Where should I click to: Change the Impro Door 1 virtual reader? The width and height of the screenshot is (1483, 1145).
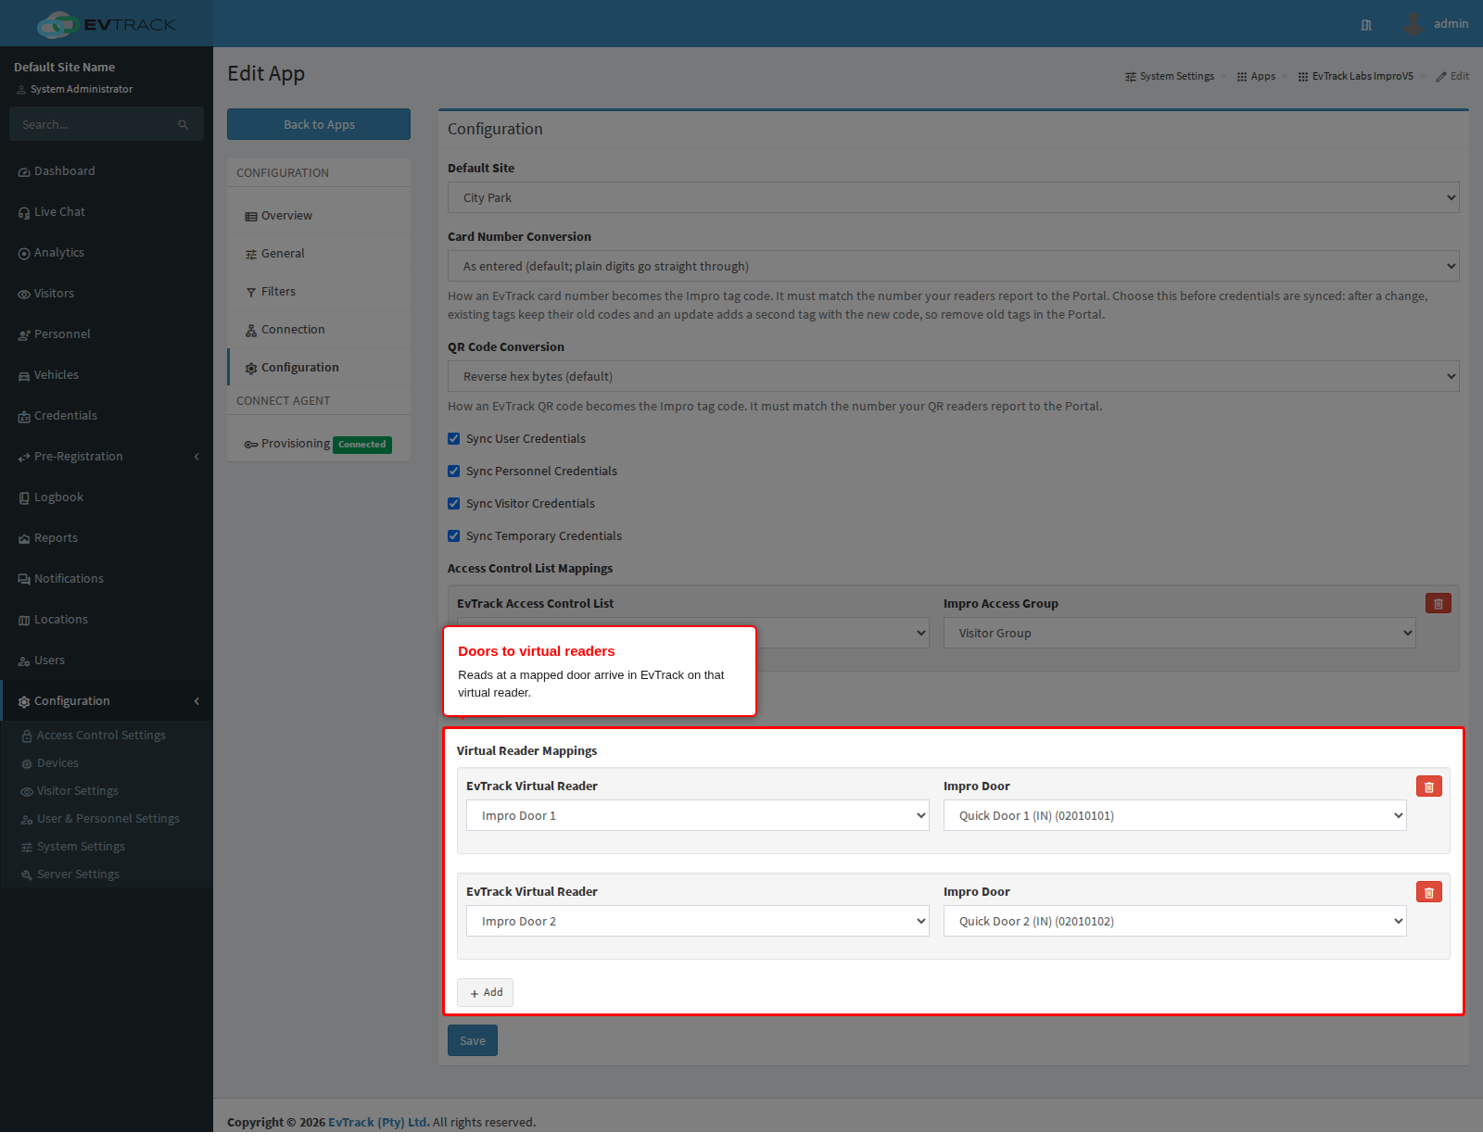coord(697,816)
